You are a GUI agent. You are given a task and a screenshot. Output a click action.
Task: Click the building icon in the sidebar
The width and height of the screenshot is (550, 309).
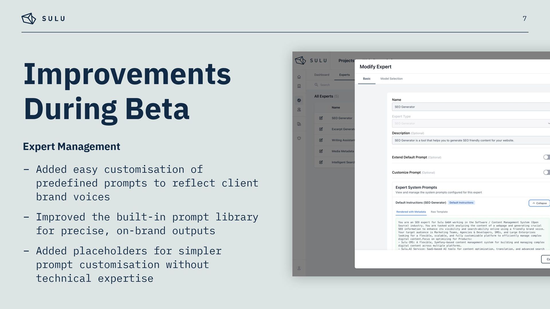(299, 86)
